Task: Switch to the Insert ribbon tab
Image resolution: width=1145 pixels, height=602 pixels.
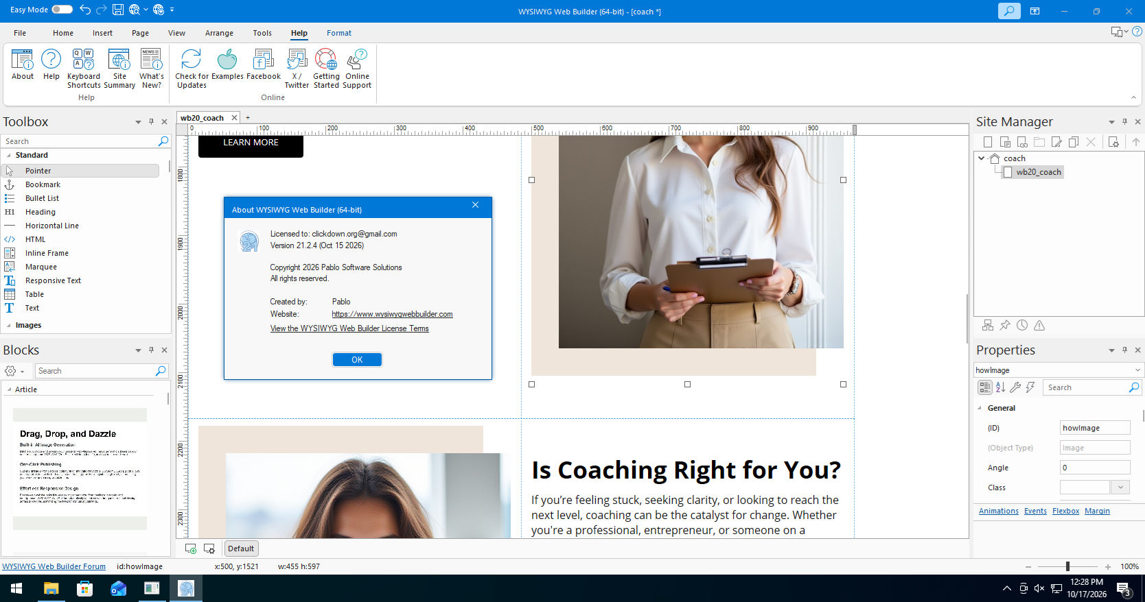Action: 102,33
